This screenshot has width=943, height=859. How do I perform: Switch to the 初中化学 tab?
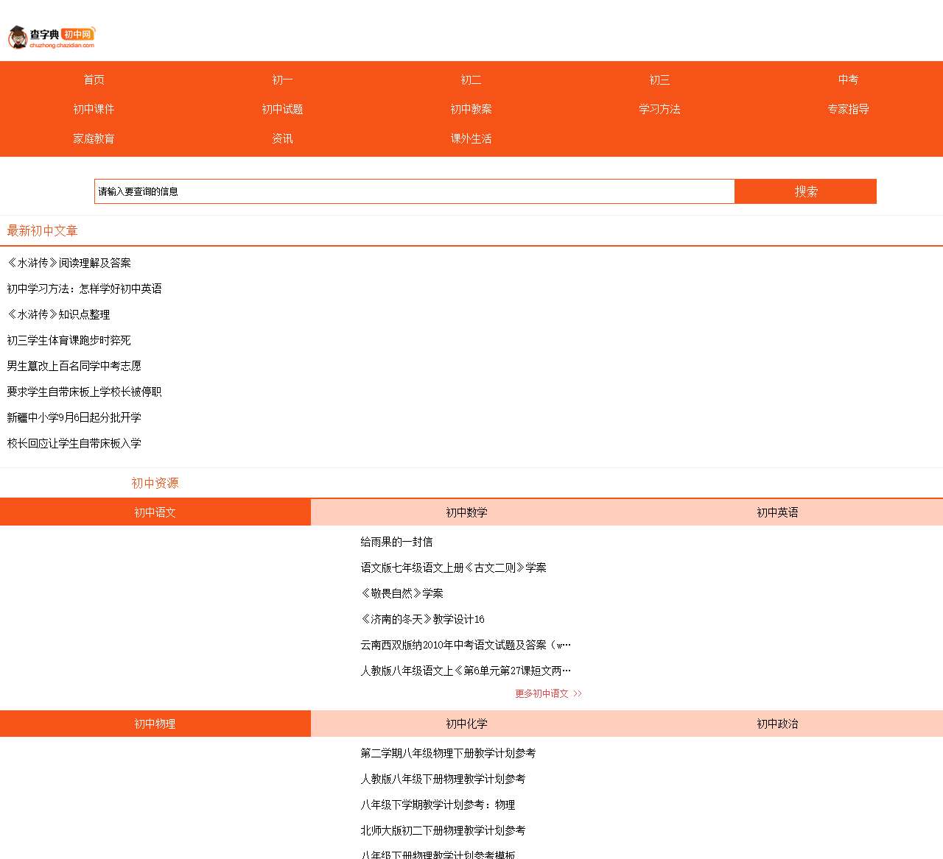click(466, 724)
